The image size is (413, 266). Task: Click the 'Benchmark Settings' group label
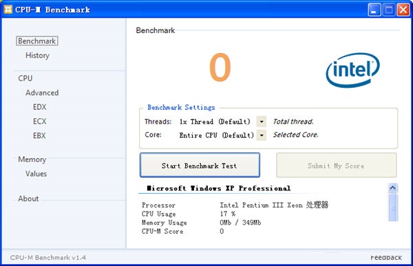point(181,107)
